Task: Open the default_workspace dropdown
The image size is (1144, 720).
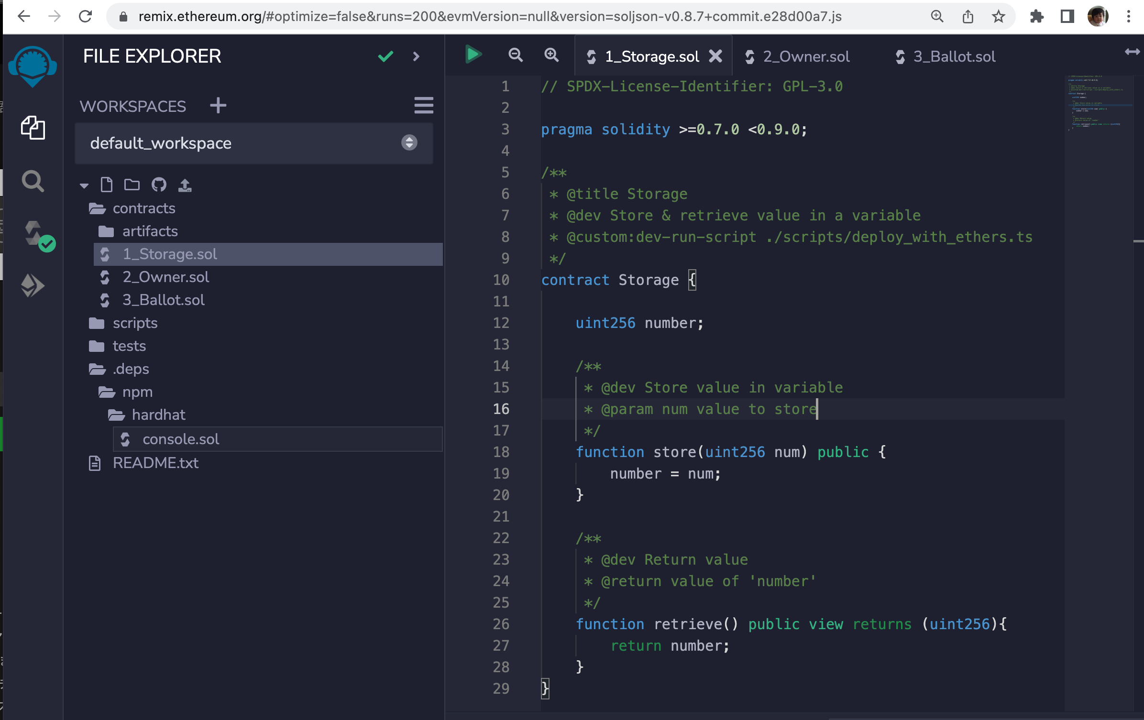Action: tap(254, 143)
